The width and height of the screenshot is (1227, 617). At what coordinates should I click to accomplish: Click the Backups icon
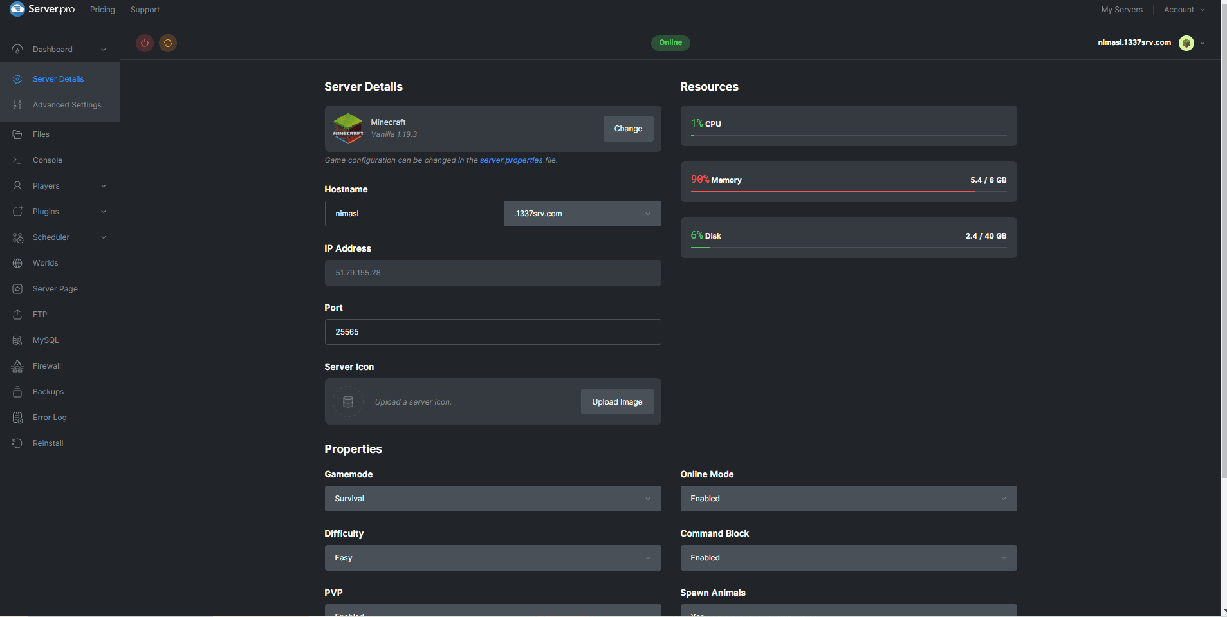17,392
